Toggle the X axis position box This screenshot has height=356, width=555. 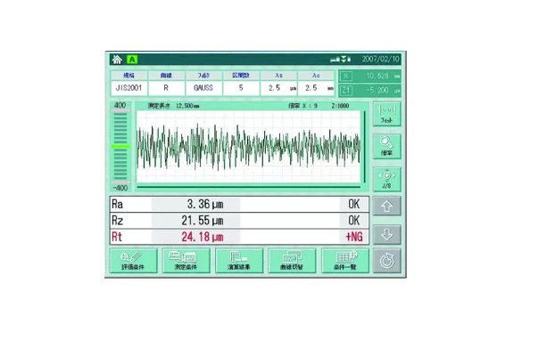[x=370, y=76]
